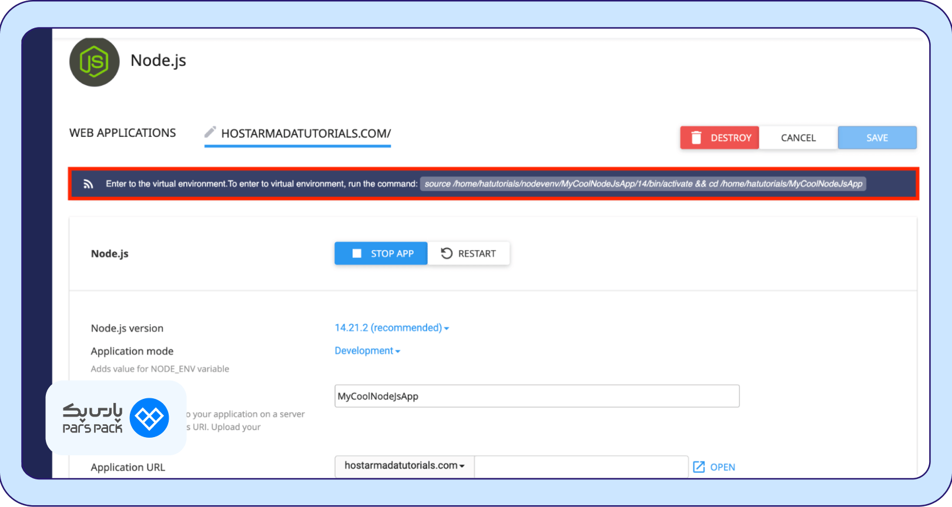Click the blue Pars Pack diamond logo
The width and height of the screenshot is (952, 507).
tap(149, 418)
